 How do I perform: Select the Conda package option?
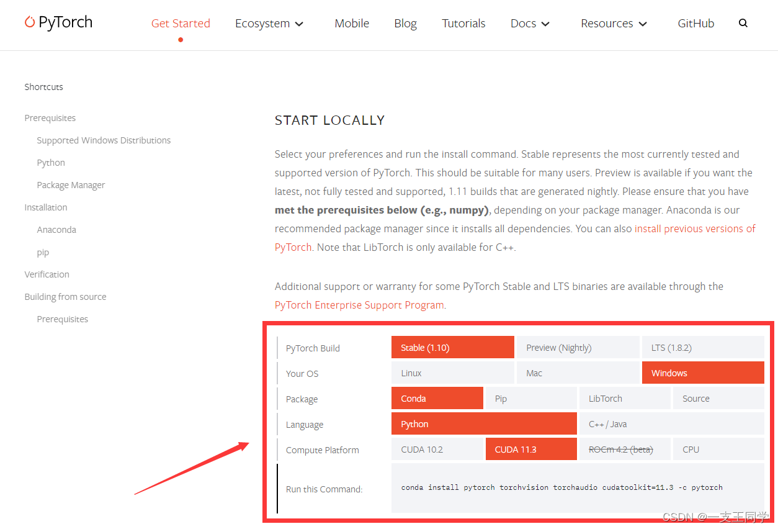coord(437,398)
